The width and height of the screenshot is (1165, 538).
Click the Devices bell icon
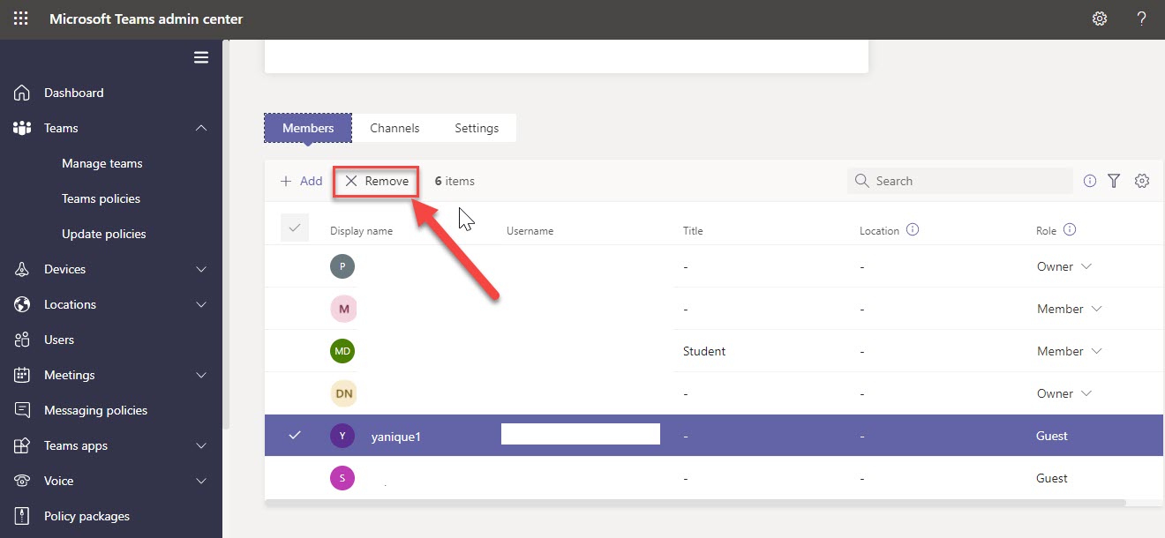pos(22,269)
